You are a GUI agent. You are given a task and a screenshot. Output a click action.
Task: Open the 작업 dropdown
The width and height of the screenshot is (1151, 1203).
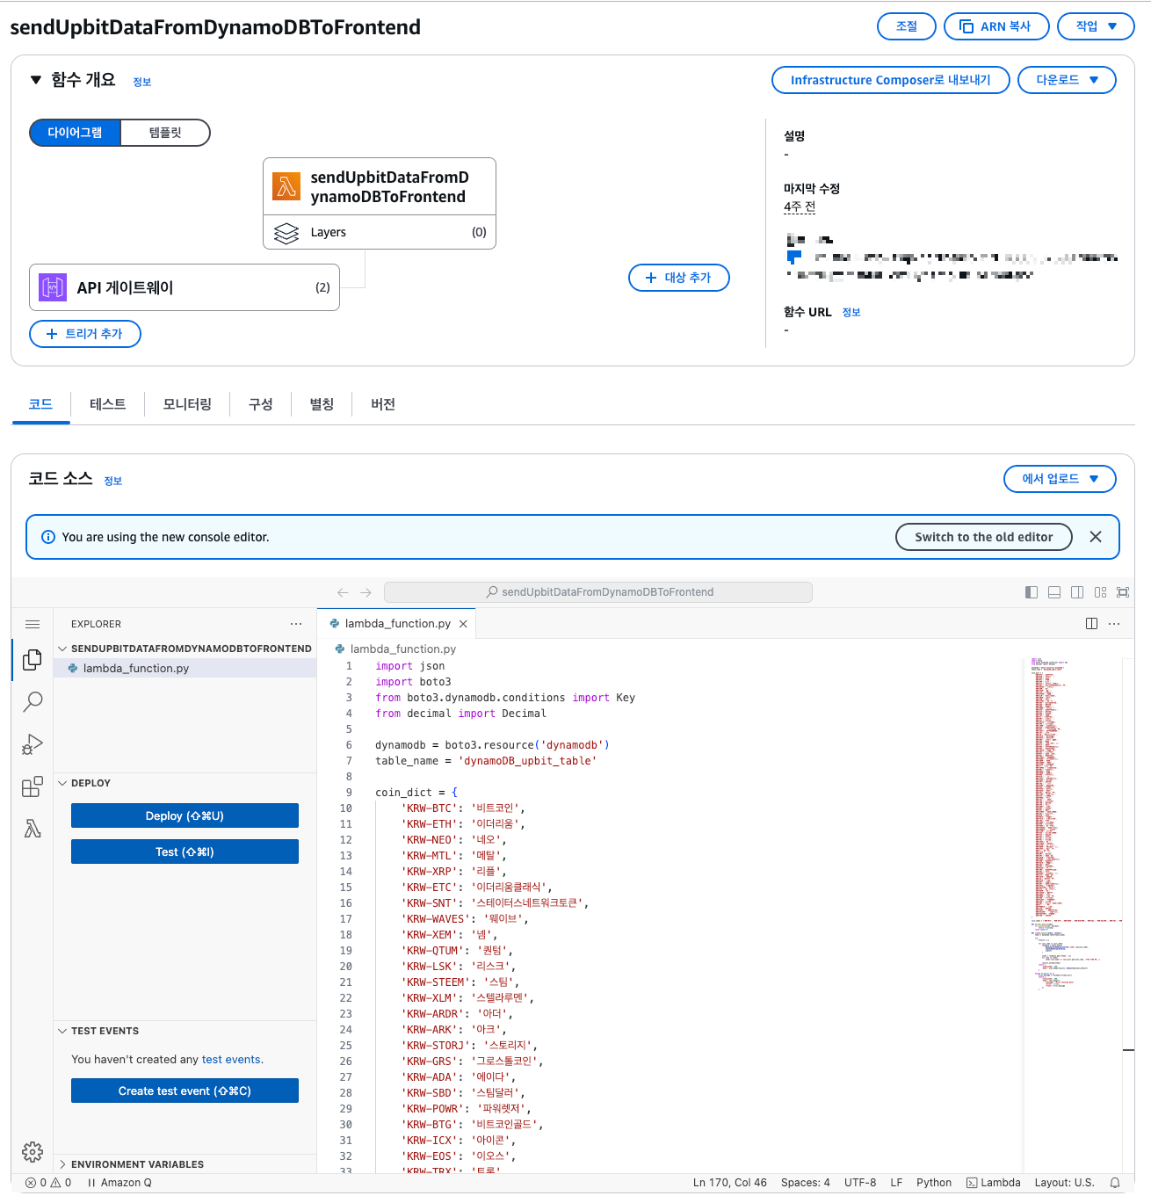pos(1096,26)
